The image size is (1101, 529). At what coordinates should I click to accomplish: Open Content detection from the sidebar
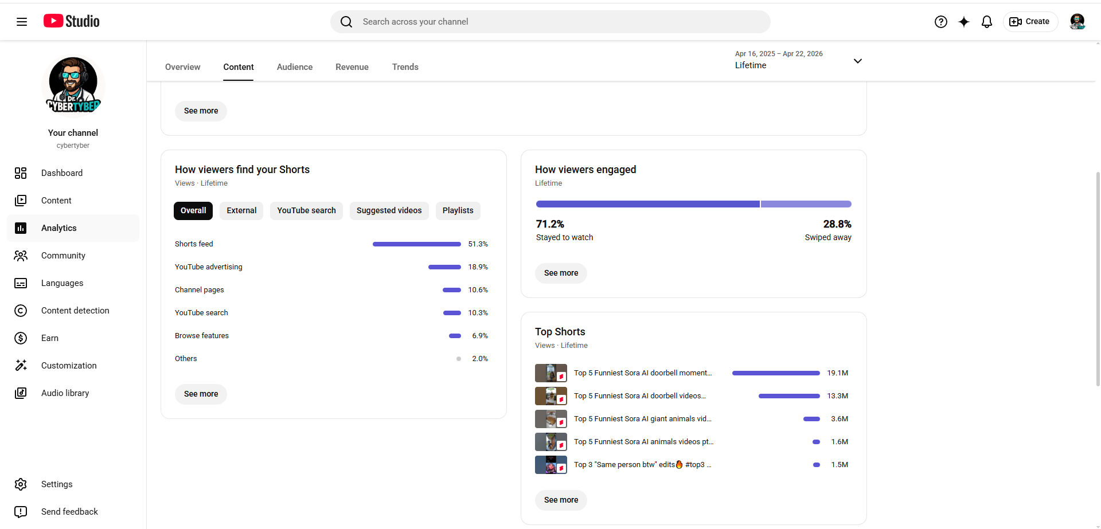coord(75,311)
